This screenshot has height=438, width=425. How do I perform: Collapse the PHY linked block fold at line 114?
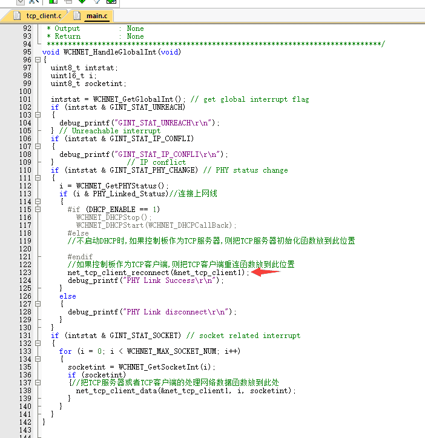coord(38,201)
